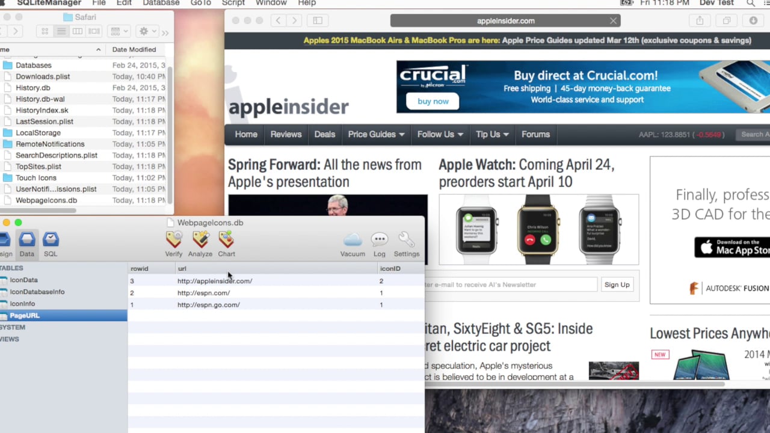Screen dimensions: 770x433
Task: Open SQLiteManager application menu
Action: tap(49, 3)
